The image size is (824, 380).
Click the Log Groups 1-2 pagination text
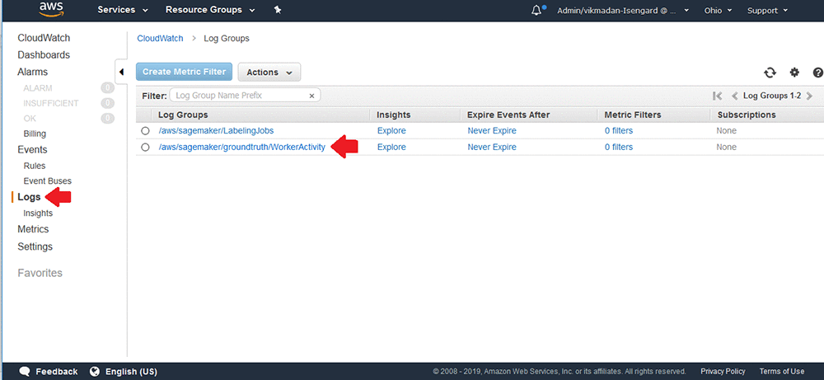point(772,96)
